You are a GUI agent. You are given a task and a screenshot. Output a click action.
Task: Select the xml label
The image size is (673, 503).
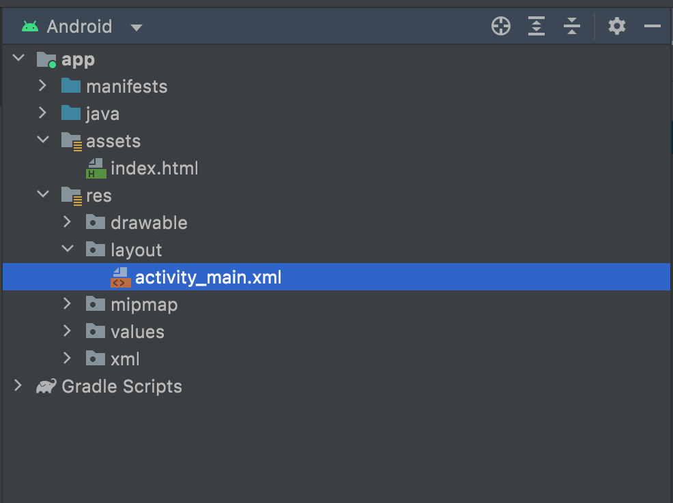pyautogui.click(x=125, y=359)
